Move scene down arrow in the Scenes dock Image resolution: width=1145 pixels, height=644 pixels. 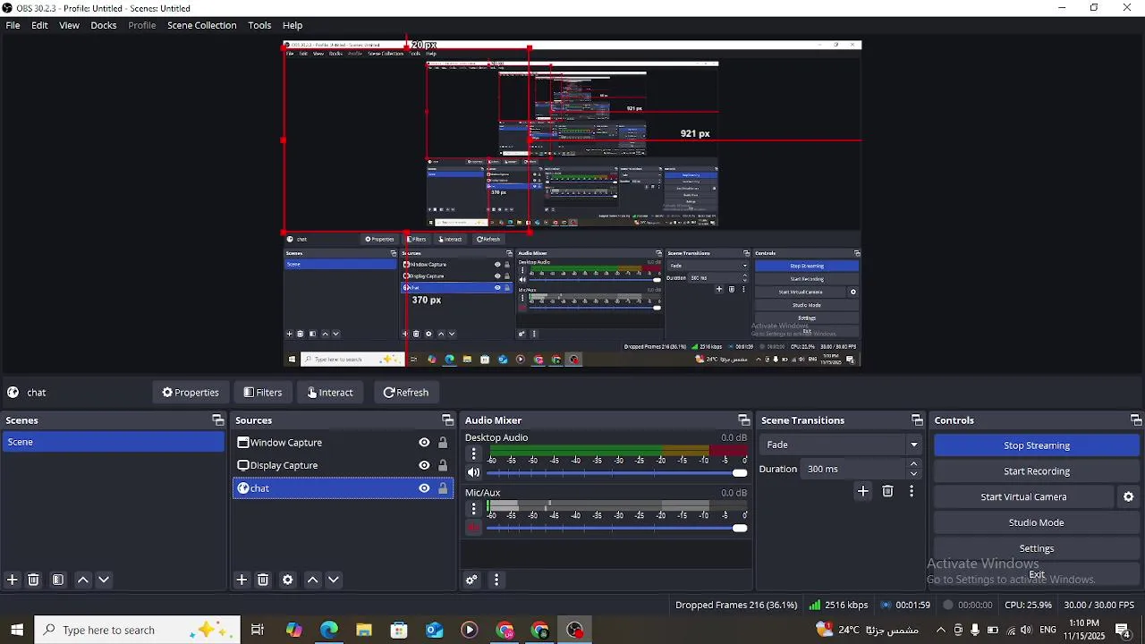click(x=104, y=580)
